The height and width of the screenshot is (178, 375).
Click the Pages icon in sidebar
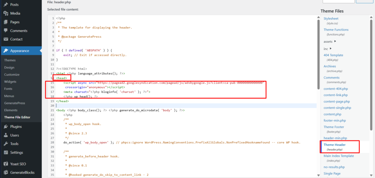click(6, 22)
